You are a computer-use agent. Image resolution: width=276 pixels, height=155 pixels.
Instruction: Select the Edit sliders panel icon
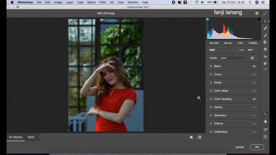tap(265, 21)
